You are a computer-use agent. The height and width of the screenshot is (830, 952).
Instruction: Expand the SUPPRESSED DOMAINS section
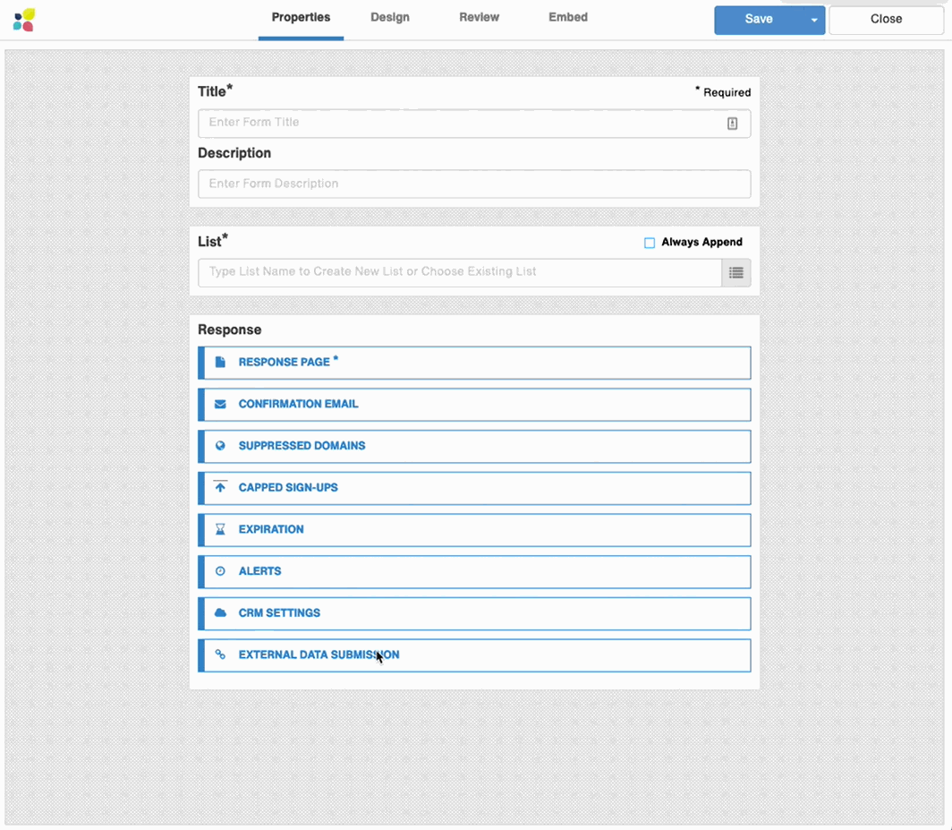tap(474, 447)
